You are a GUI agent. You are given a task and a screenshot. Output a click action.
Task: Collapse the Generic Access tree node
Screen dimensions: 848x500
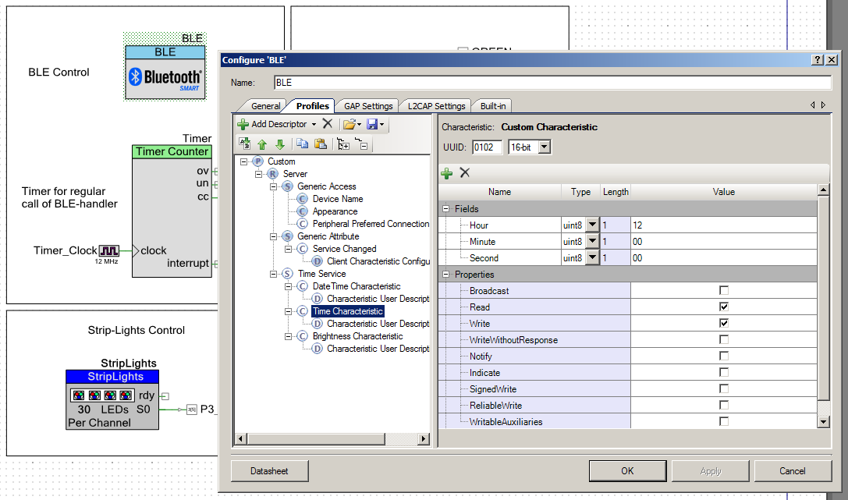coord(273,186)
